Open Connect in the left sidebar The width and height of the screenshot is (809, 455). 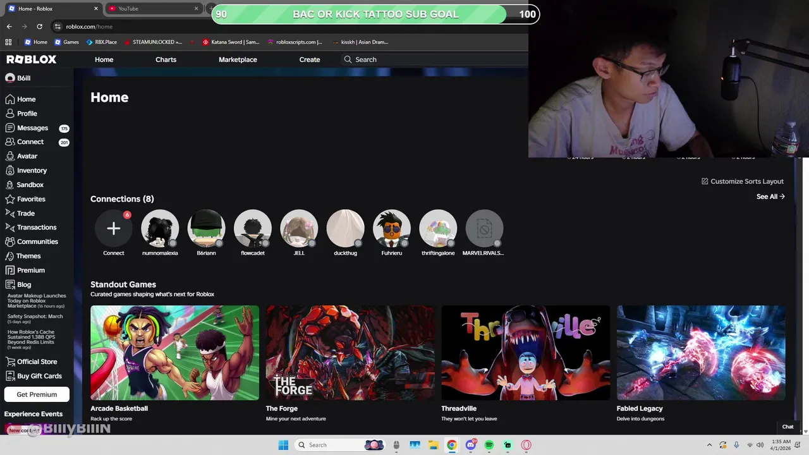point(24,142)
